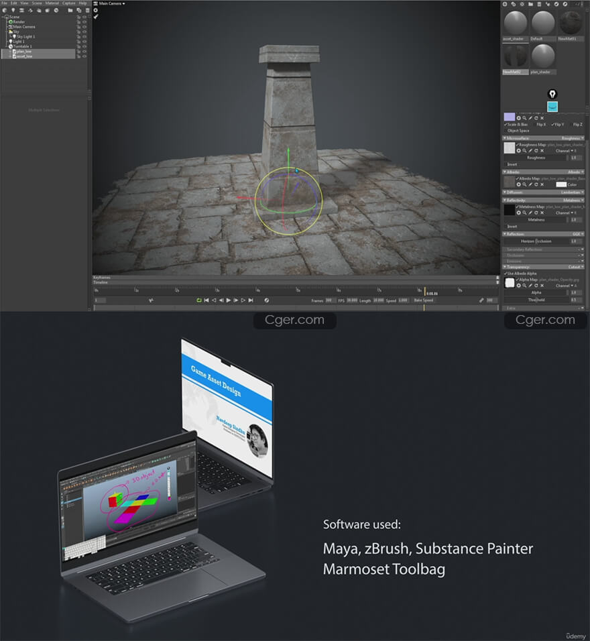Open the Microsurface Roughness model dropdown

tap(573, 138)
